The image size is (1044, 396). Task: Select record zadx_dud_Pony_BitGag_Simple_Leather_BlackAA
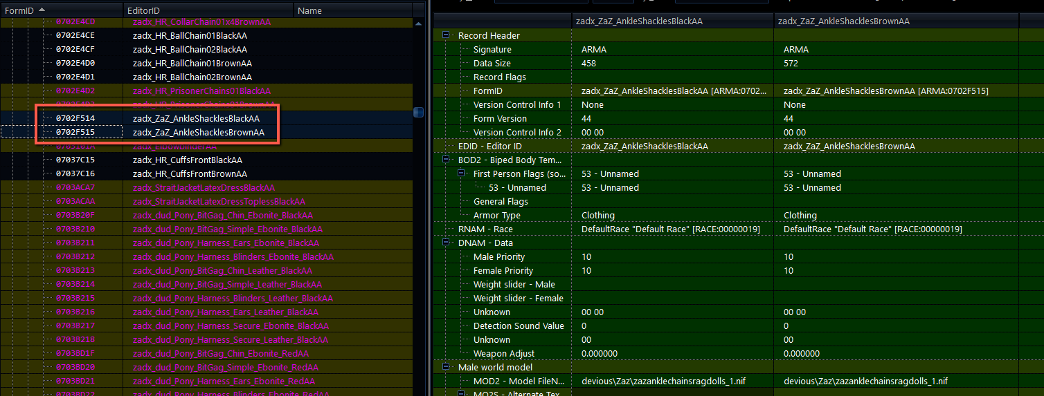pyautogui.click(x=227, y=284)
